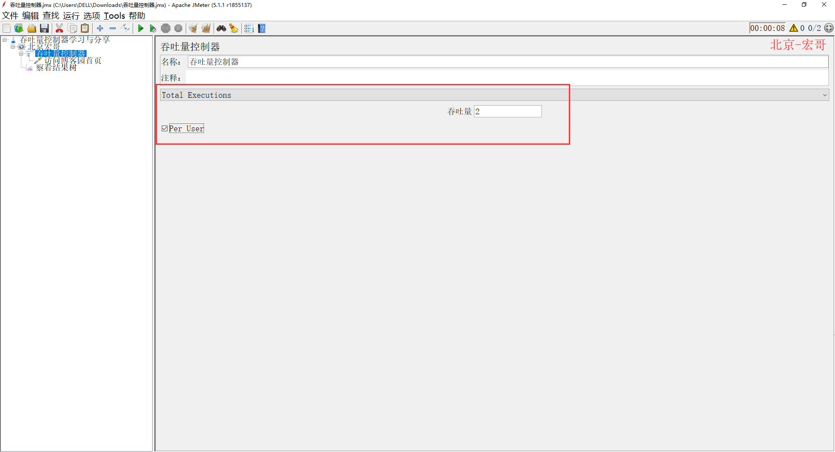Copy the selected element
Screen dimensions: 835x452
click(x=73, y=28)
